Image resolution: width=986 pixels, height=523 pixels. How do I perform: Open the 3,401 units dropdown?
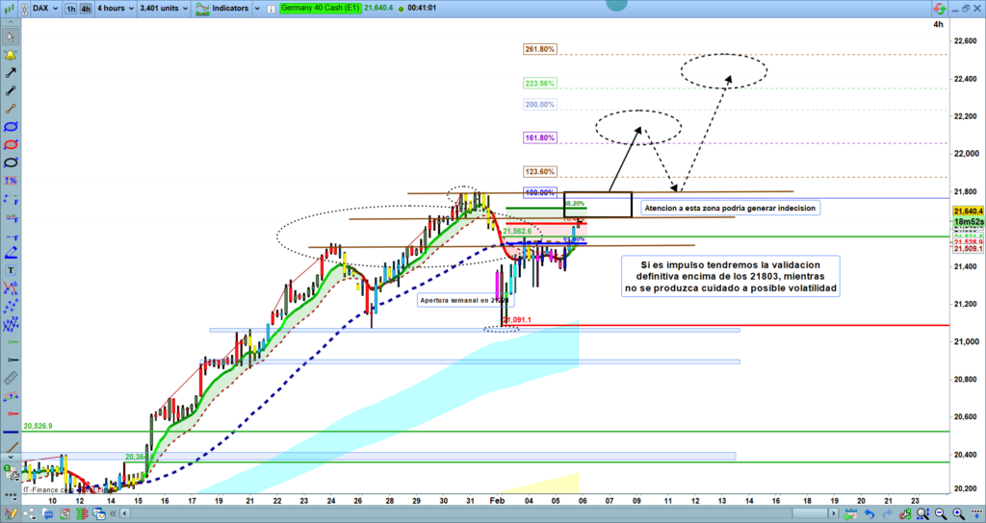[x=163, y=8]
